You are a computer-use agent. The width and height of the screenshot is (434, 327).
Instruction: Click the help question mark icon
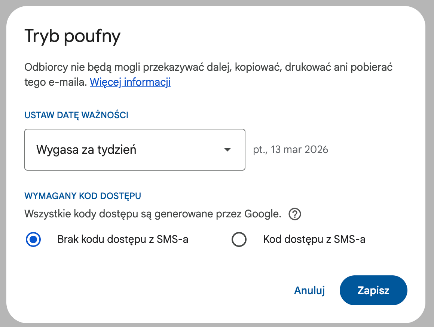pos(295,214)
